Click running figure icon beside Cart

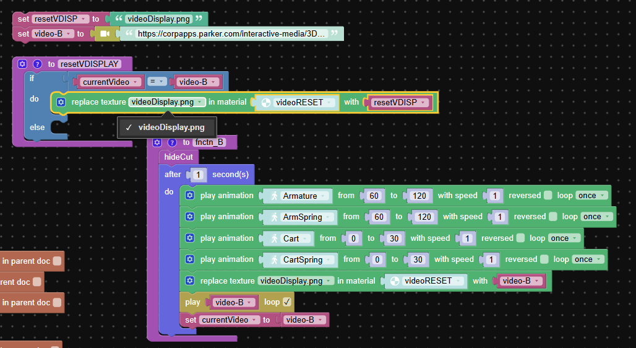274,238
